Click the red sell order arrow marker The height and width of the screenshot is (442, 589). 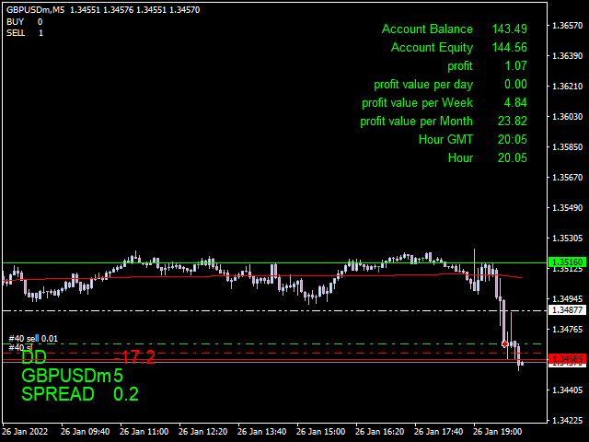click(x=505, y=343)
